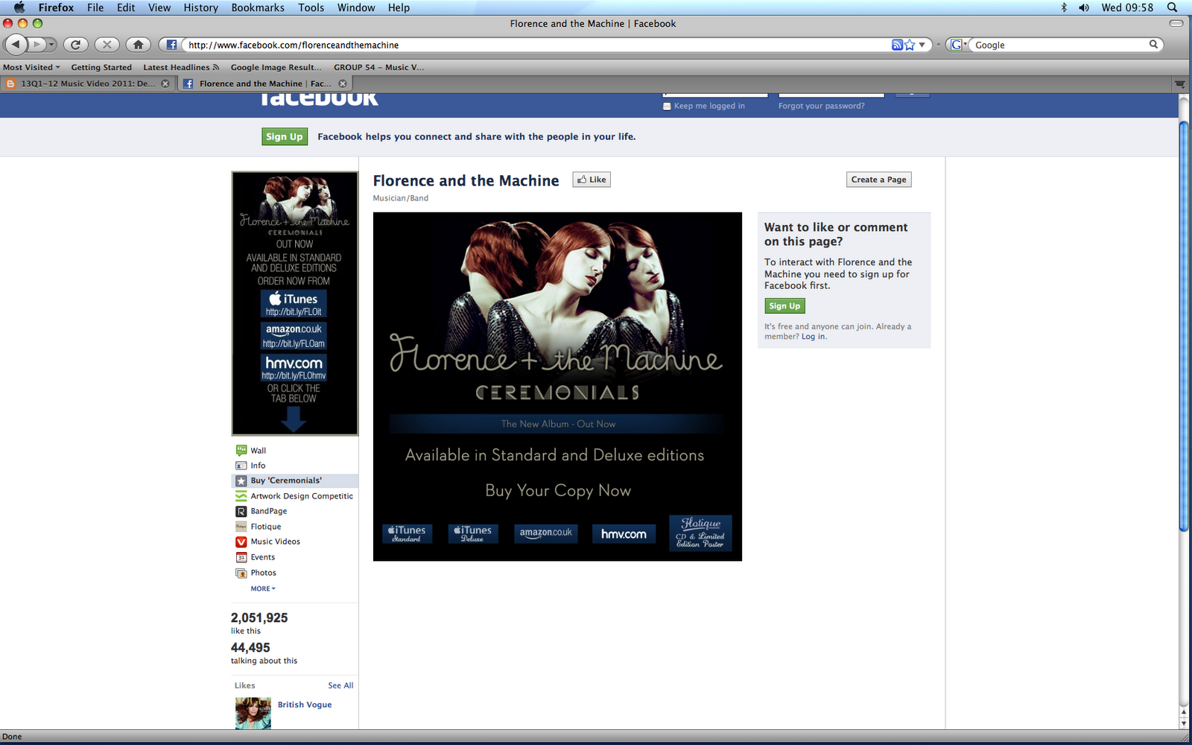Click the Facebook favicon in the address bar
Screen dimensions: 1192x745
click(x=171, y=45)
